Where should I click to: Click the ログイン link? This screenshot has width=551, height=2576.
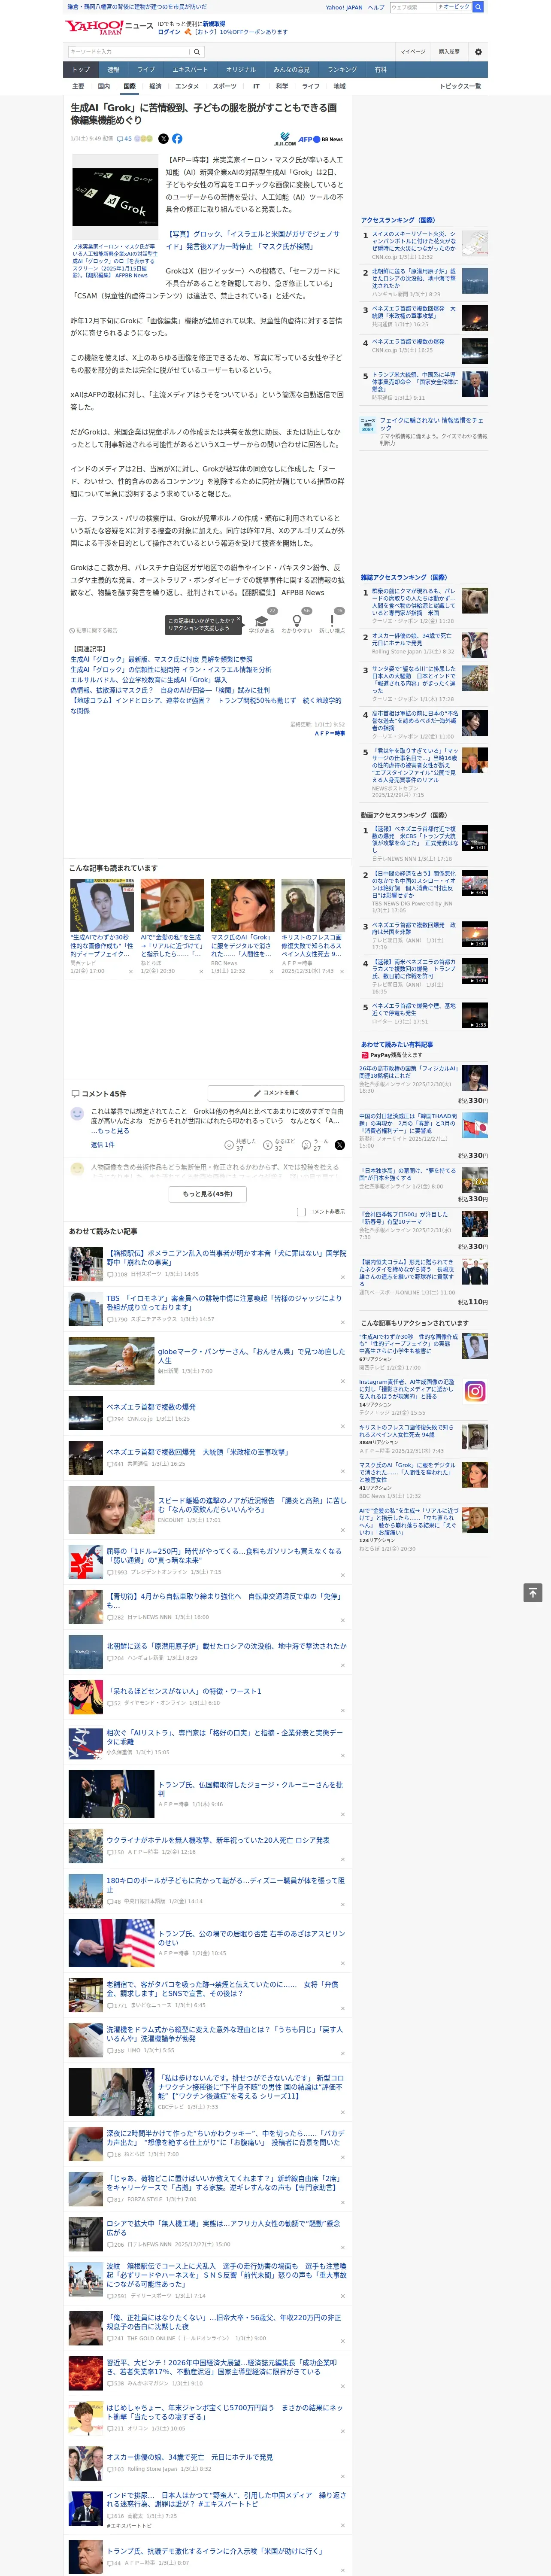click(169, 32)
